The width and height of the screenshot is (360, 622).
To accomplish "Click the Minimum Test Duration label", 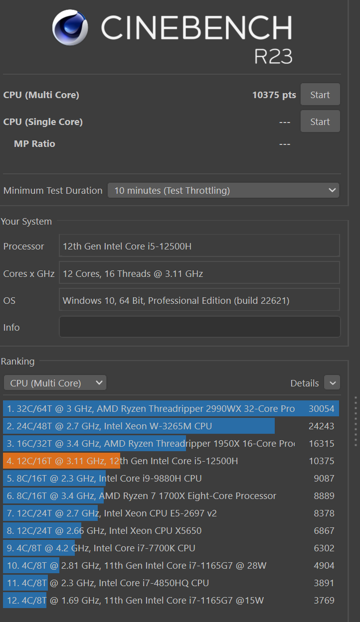I will point(53,190).
